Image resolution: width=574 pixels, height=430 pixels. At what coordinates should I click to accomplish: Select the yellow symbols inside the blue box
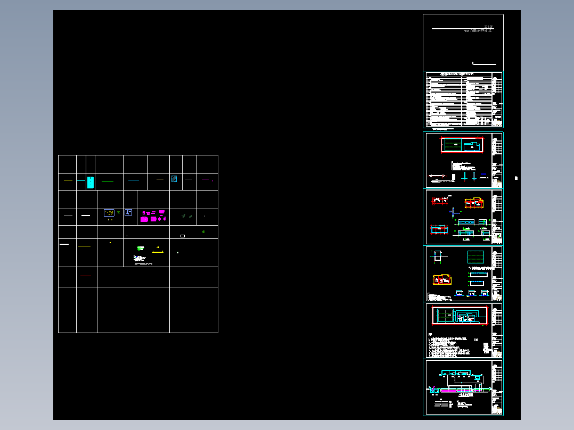tap(109, 213)
